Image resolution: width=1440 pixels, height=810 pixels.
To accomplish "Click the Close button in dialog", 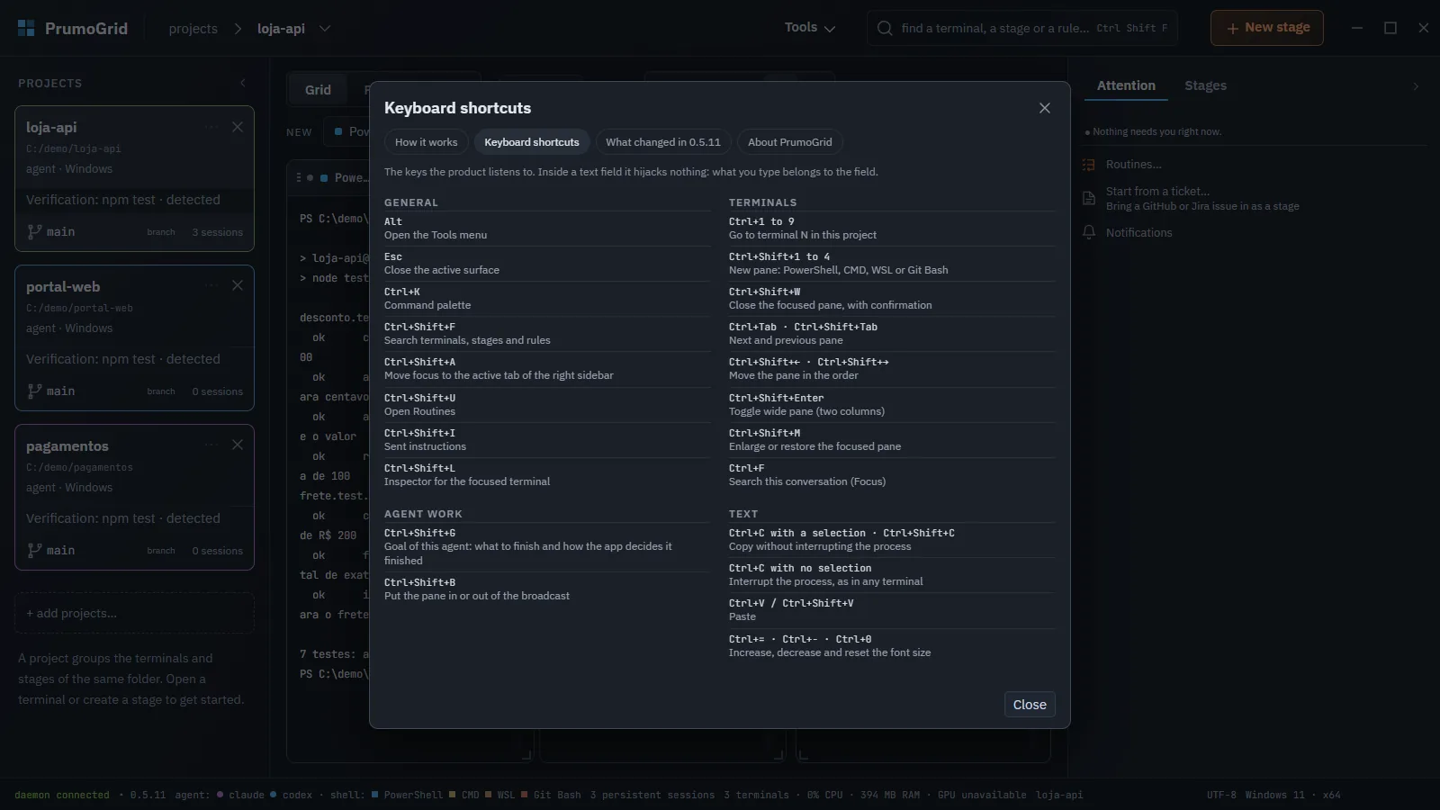I will click(x=1030, y=705).
